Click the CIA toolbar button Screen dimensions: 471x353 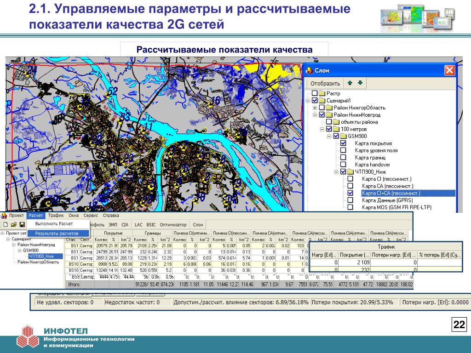tap(125, 224)
